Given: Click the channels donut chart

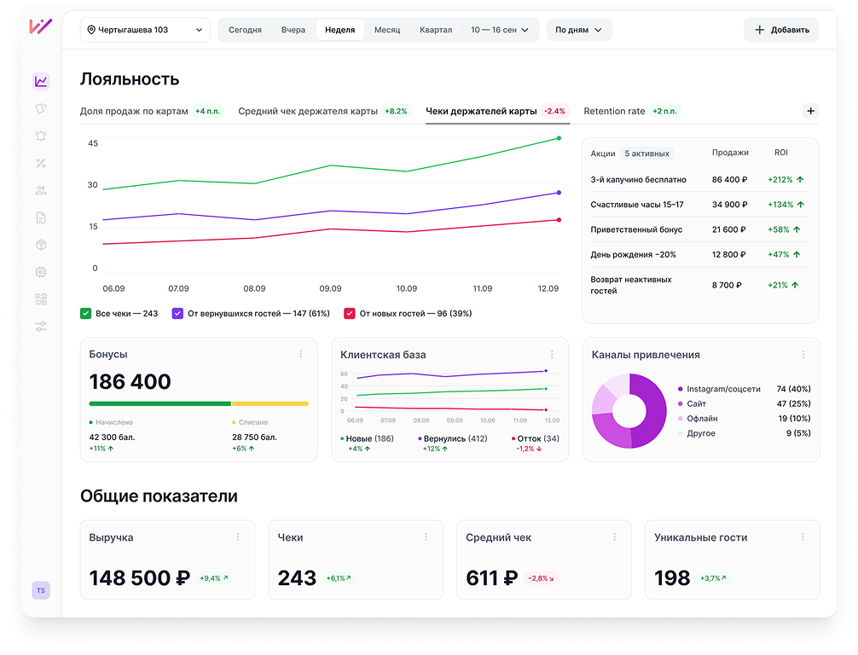Looking at the screenshot, I should (x=629, y=411).
